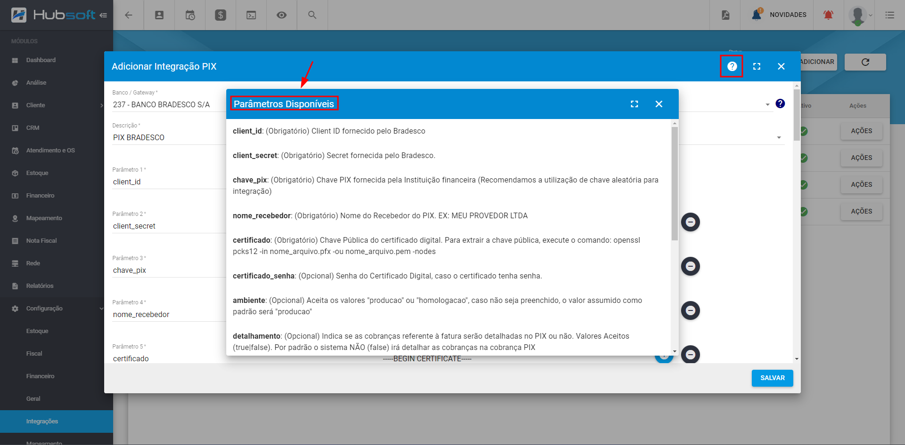This screenshot has height=445, width=905.
Task: Open the calendar clock icon in the toolbar
Action: [190, 15]
